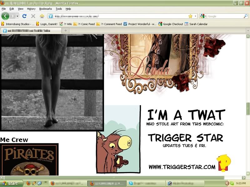Click the horizontal scrollbar thumb
250x187 pixels.
114,178
